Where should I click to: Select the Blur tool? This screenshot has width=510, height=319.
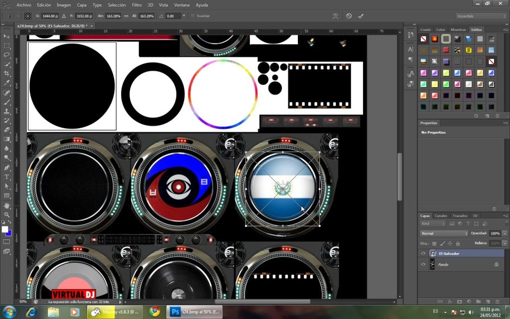pyautogui.click(x=6, y=149)
